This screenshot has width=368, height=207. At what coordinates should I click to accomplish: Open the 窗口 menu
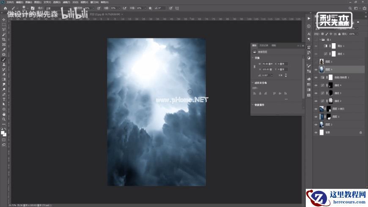point(94,2)
